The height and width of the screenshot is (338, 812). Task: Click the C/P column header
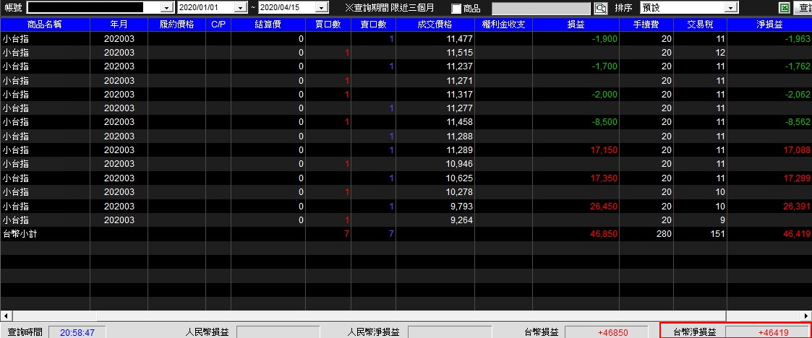tap(218, 25)
